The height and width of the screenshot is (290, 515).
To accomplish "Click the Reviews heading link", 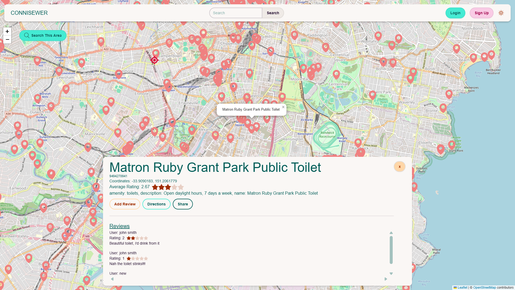I will 119,226.
